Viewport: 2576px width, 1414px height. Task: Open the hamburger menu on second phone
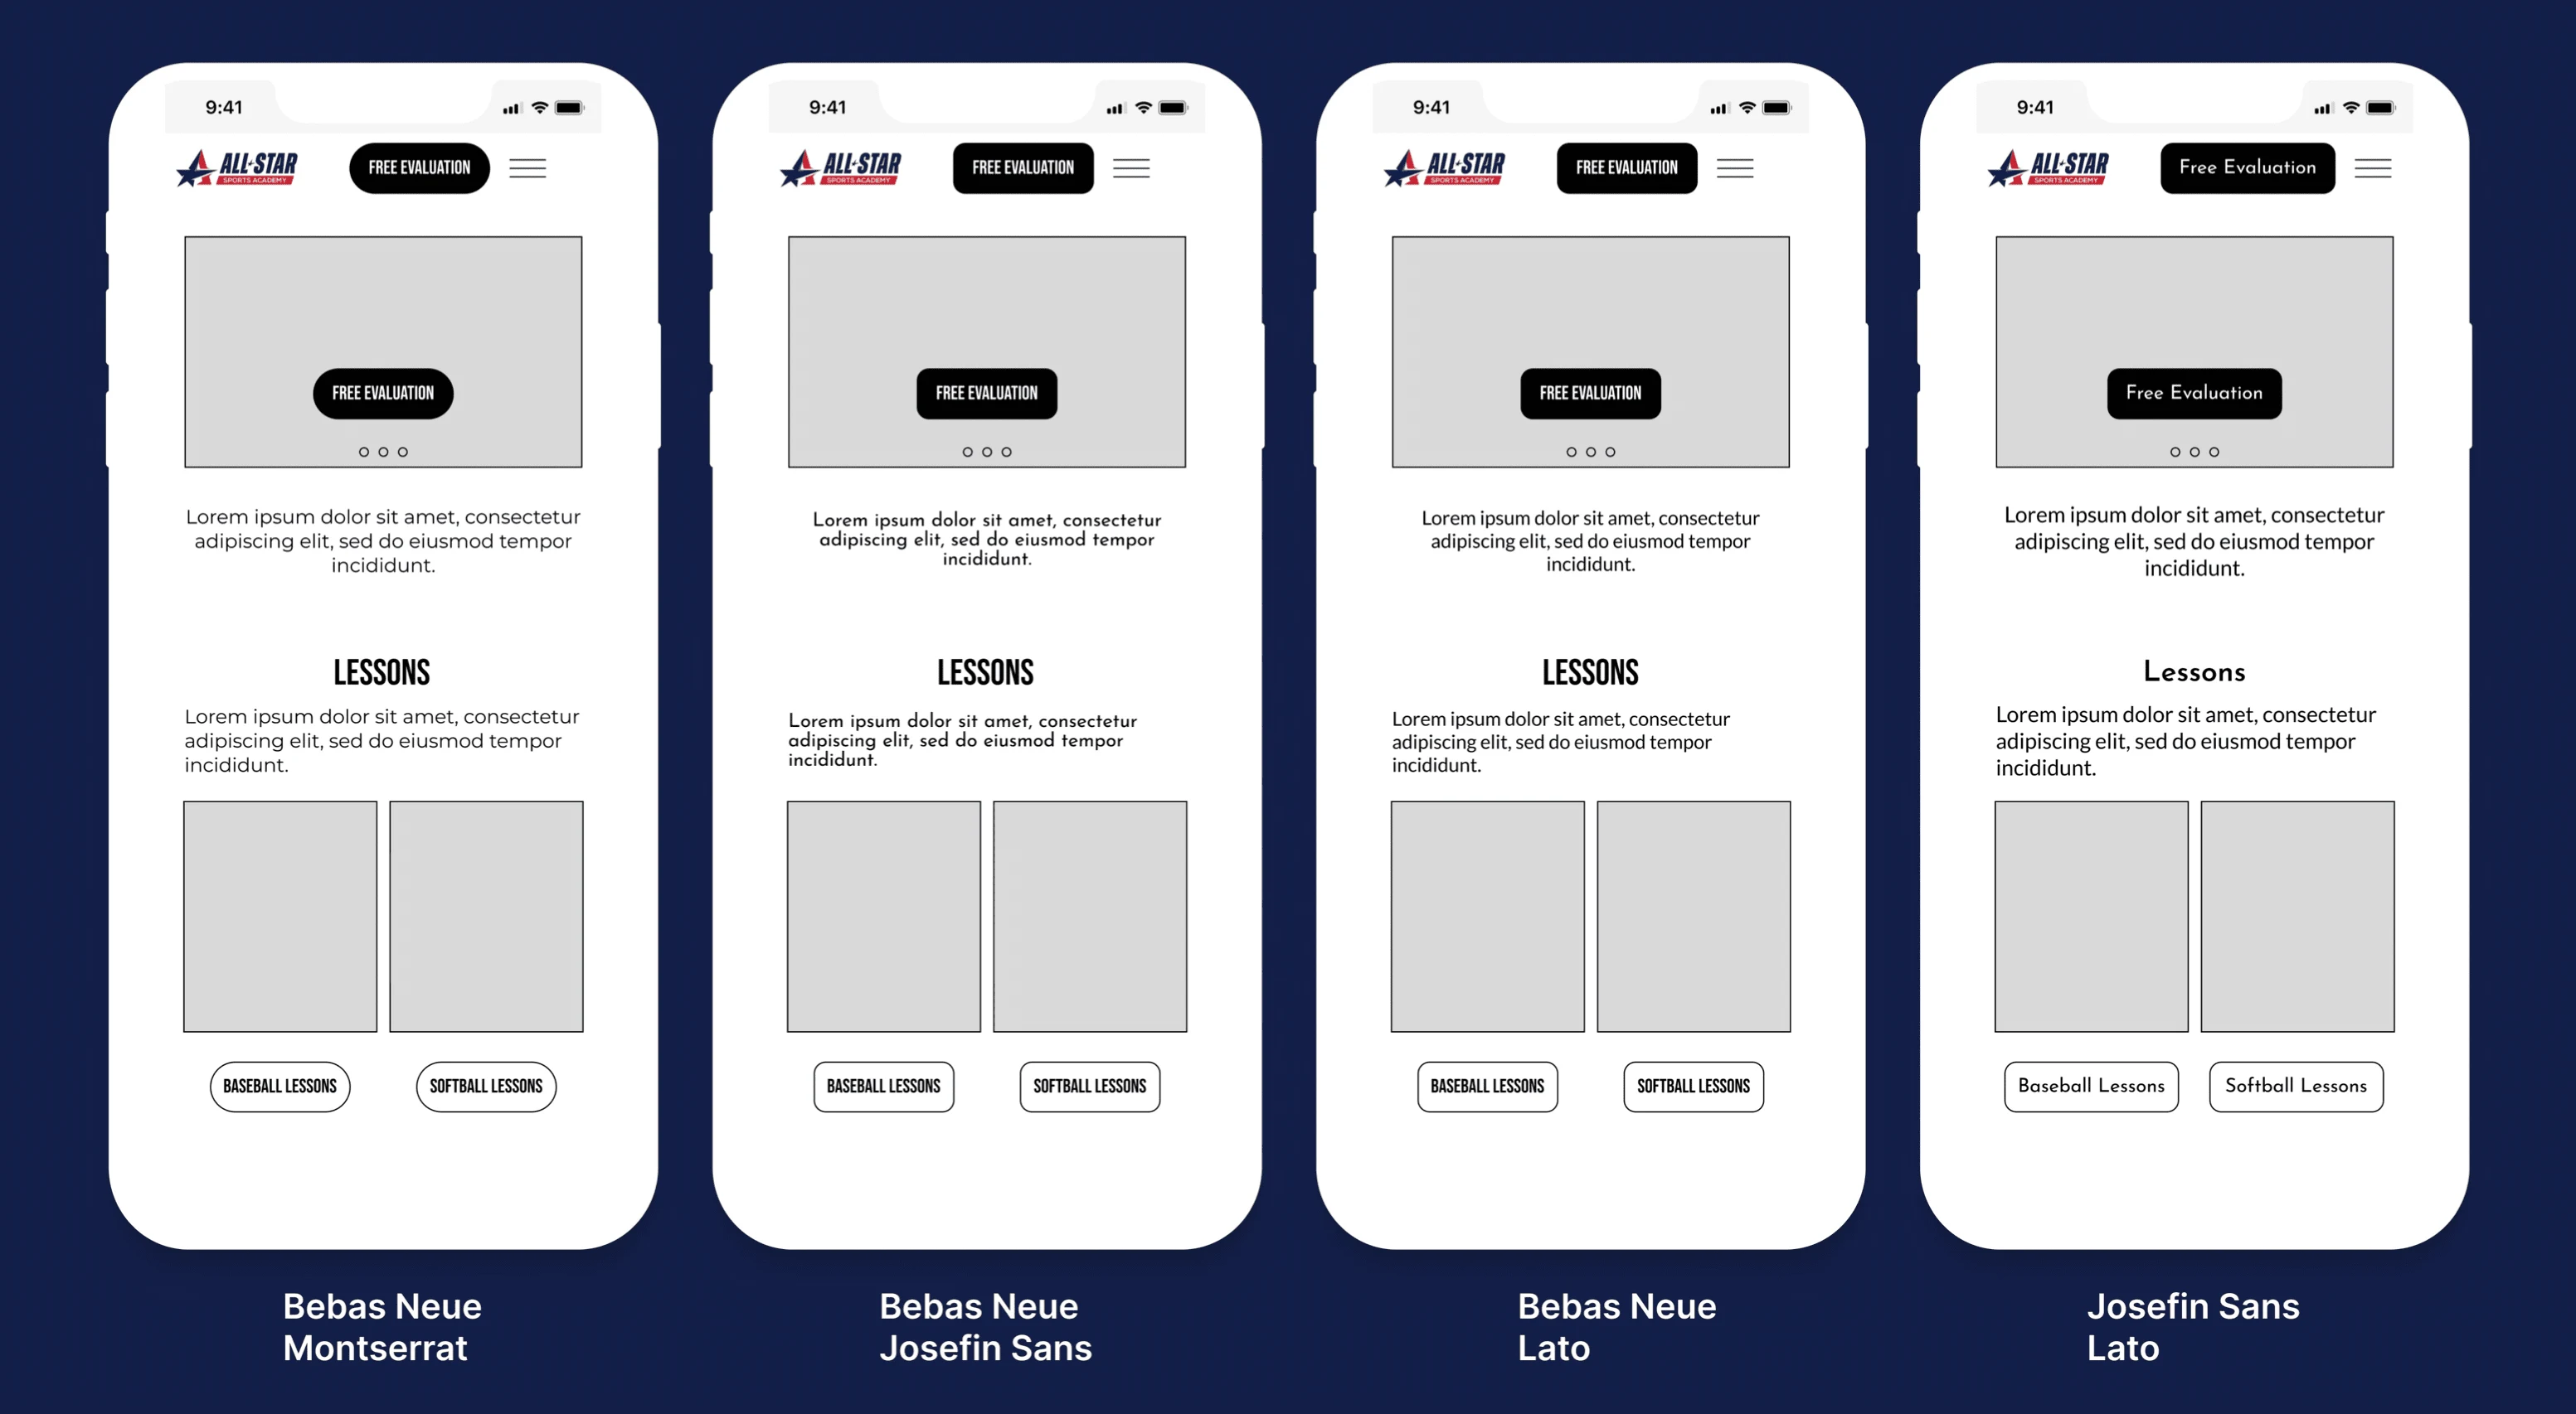(1129, 167)
